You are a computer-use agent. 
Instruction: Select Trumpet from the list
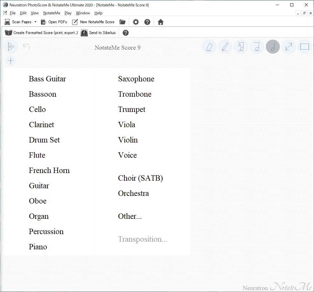tap(132, 109)
